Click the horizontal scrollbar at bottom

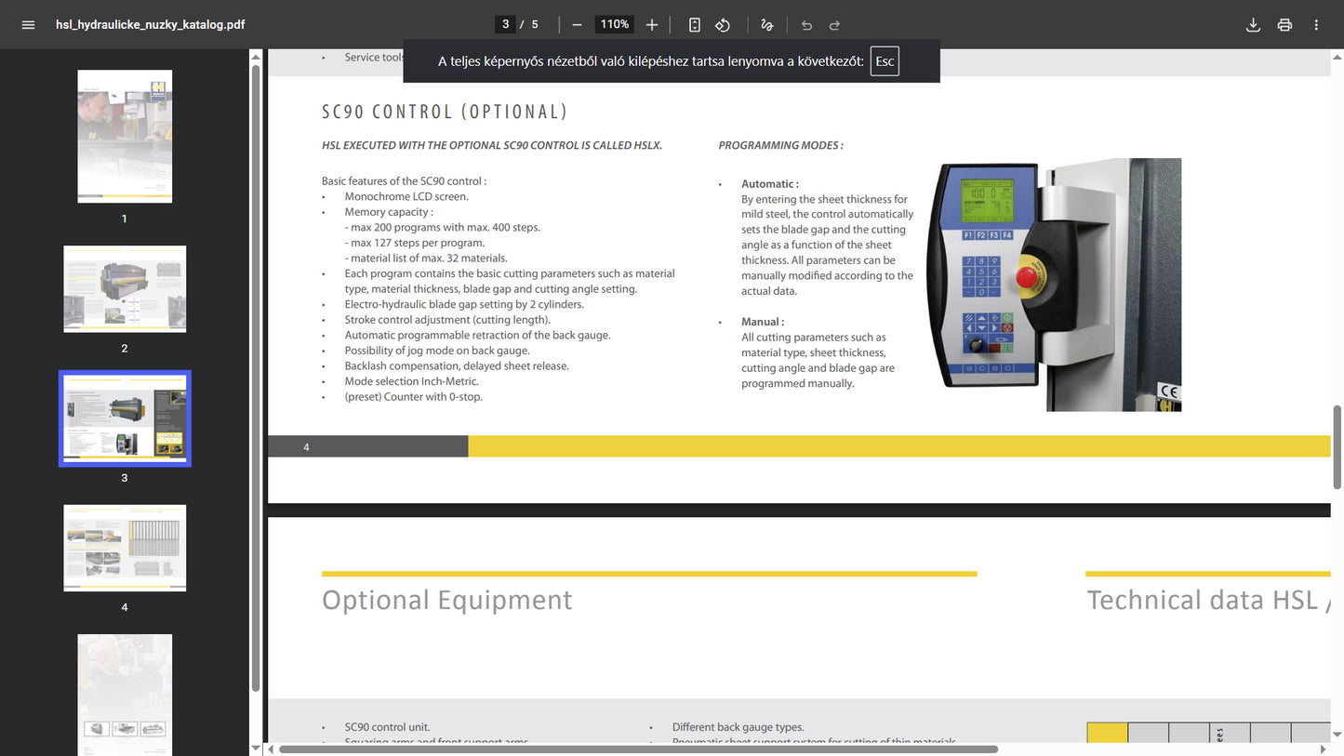tap(638, 749)
